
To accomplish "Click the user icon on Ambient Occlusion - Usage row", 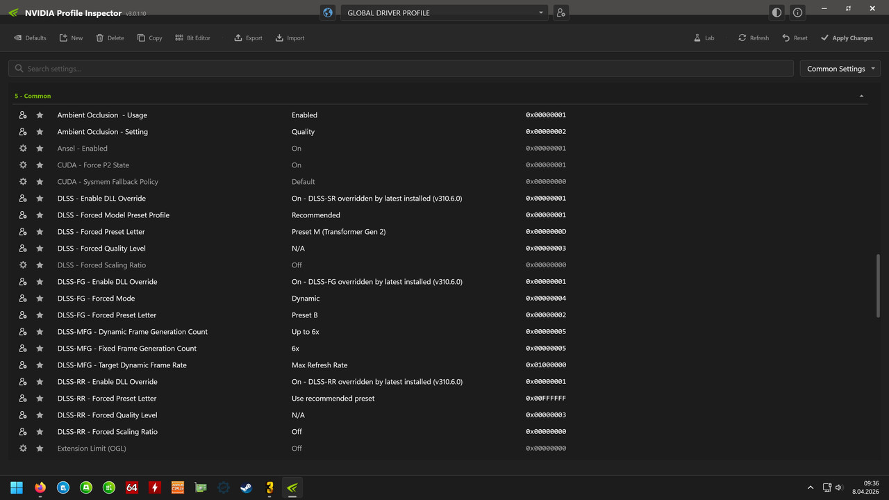I will tap(23, 115).
